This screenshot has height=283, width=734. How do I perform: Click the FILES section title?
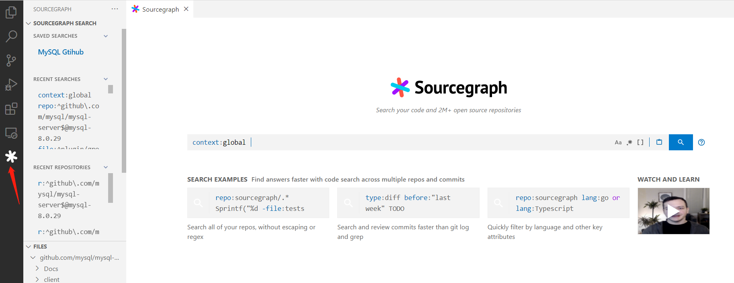pos(40,247)
